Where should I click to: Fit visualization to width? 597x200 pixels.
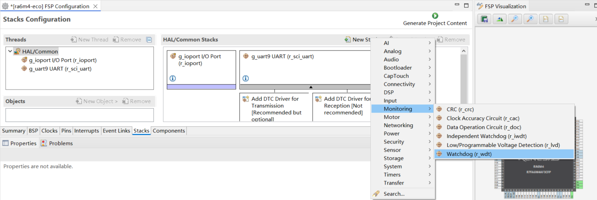pos(561,19)
